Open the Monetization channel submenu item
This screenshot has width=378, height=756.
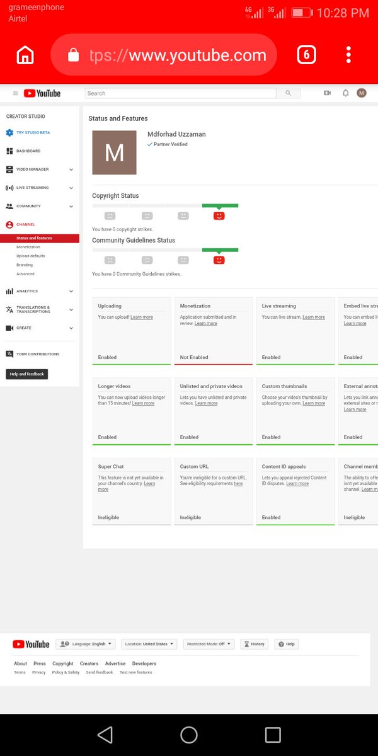pos(28,247)
